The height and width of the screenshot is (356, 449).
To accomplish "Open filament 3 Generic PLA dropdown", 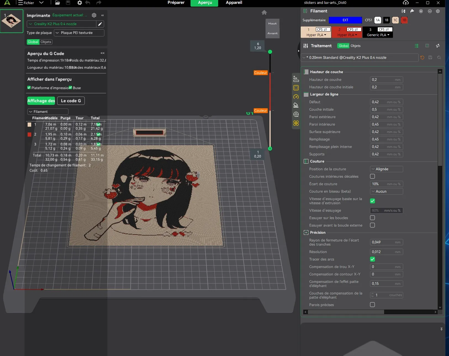I will pos(378,35).
